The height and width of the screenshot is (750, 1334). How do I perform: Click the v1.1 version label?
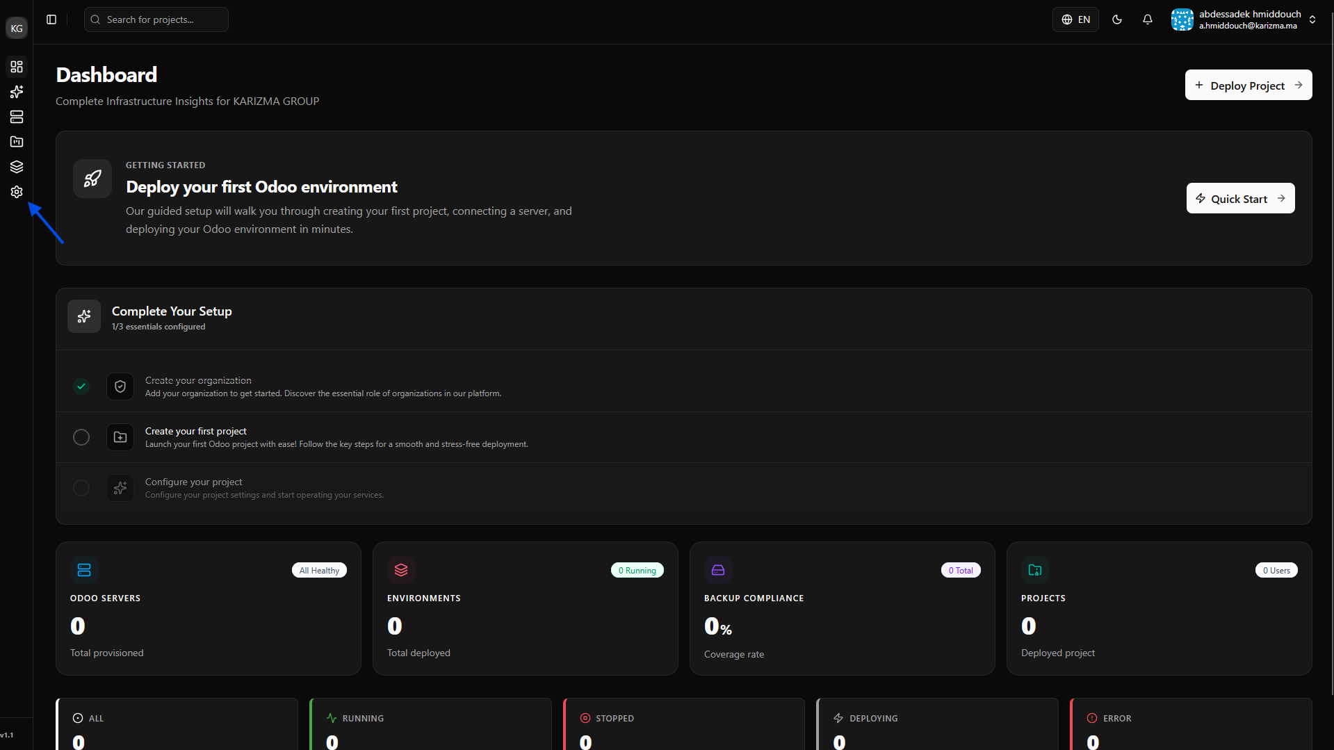[7, 735]
